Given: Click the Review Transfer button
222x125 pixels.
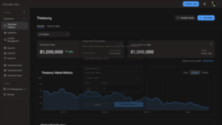Looking at the screenshot, I should [129, 105].
